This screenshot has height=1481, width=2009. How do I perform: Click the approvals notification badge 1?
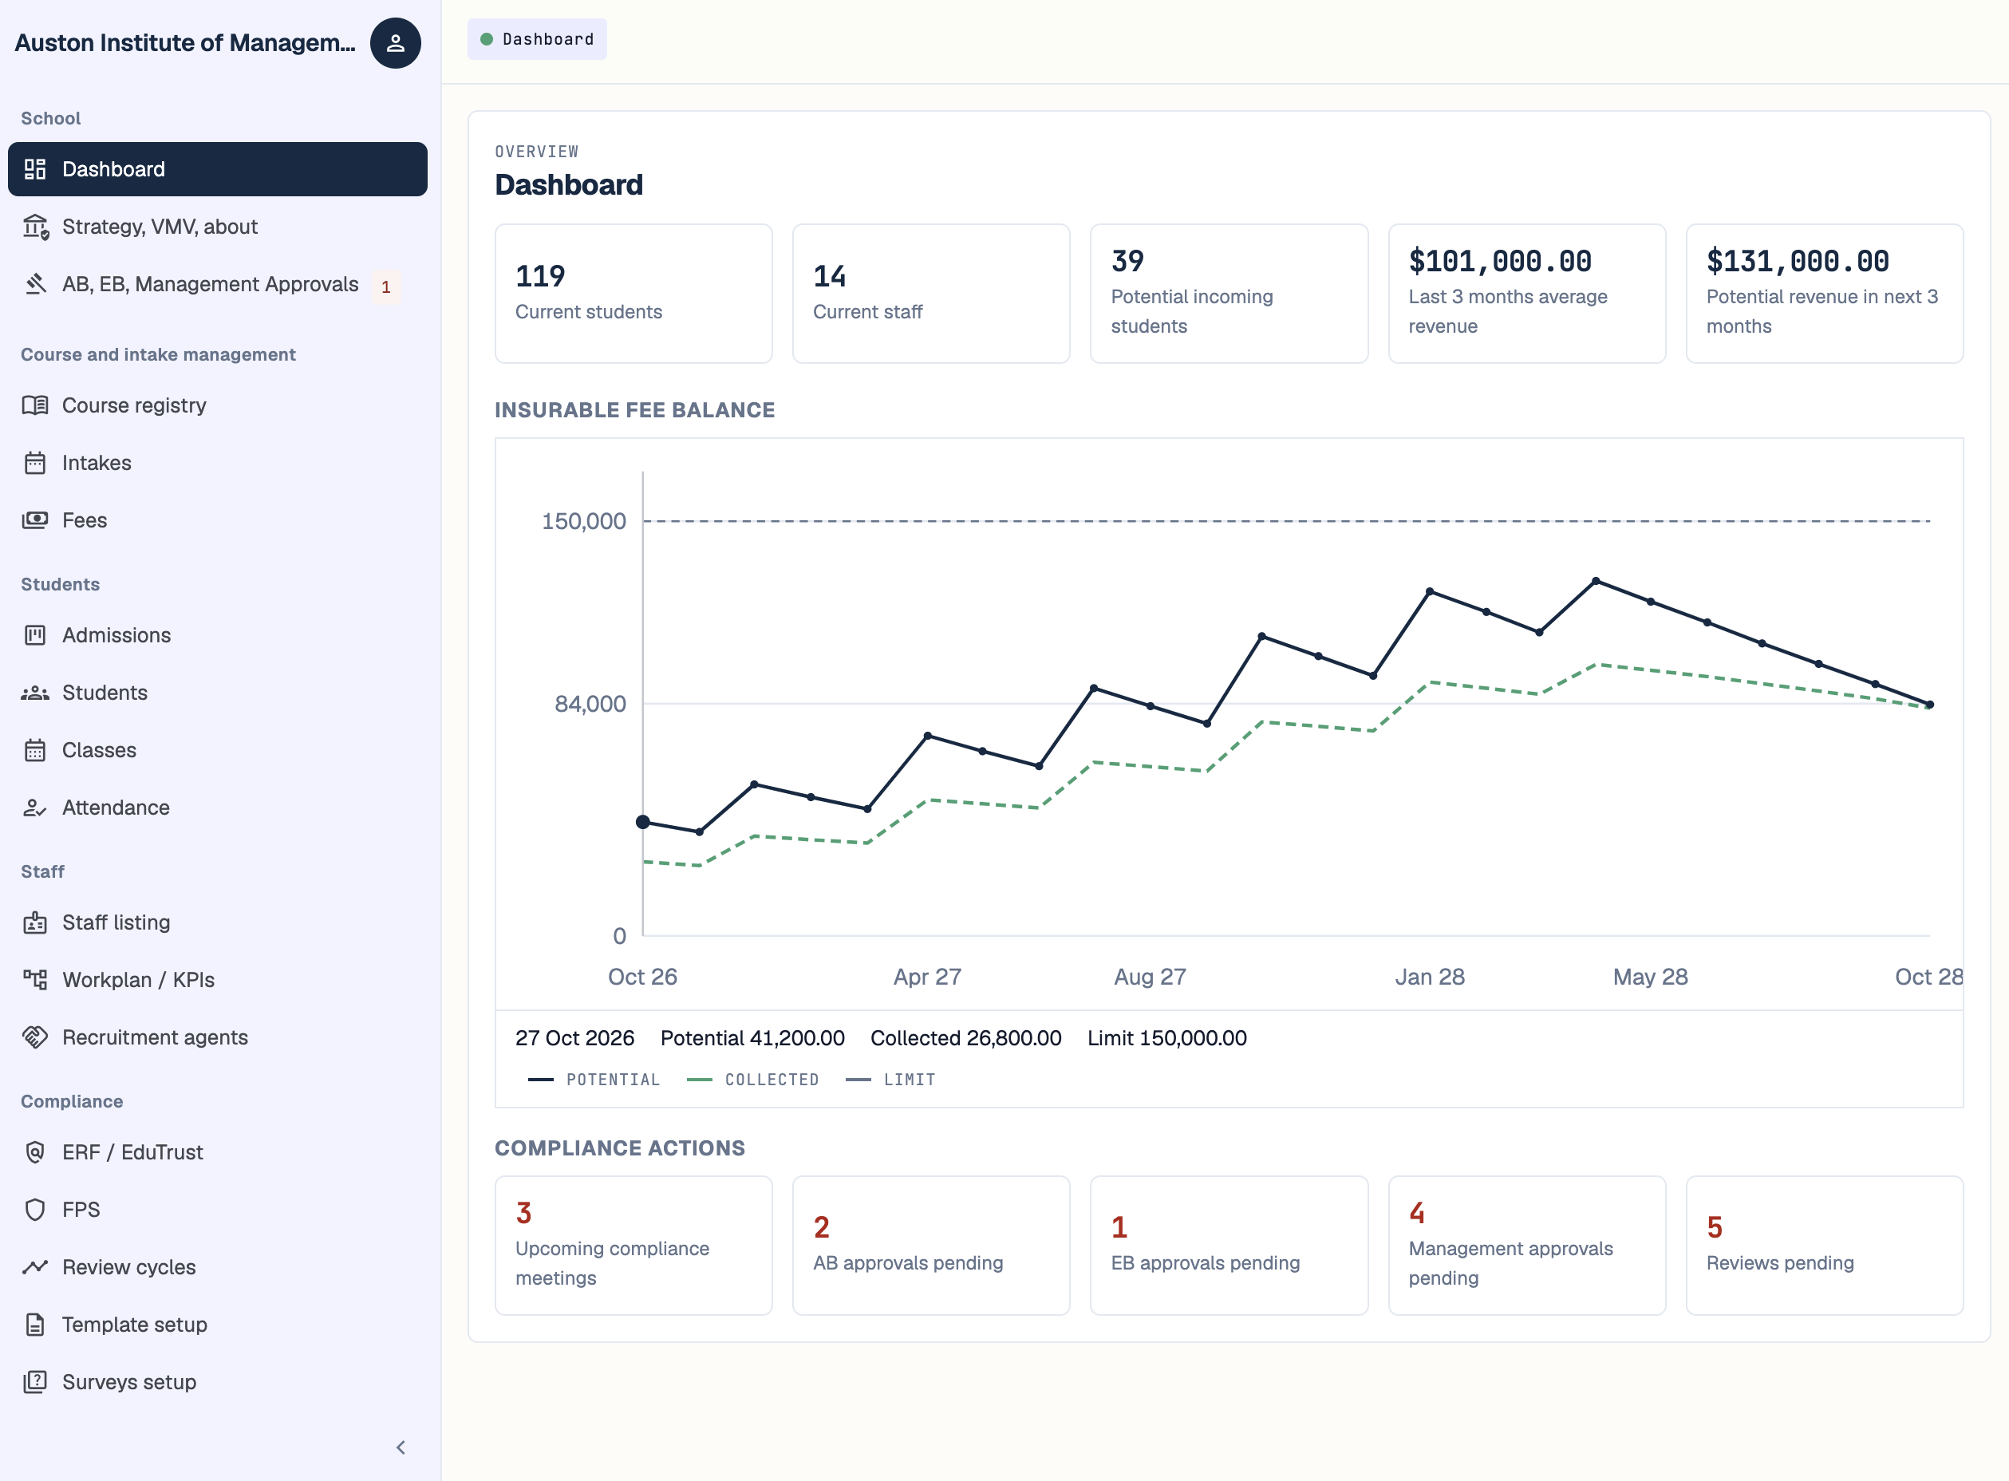coord(386,287)
